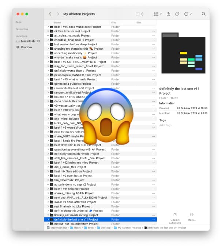Viewport: 222px width, 247px height.
Task: Click brett in the path bar
Action: 89,228
